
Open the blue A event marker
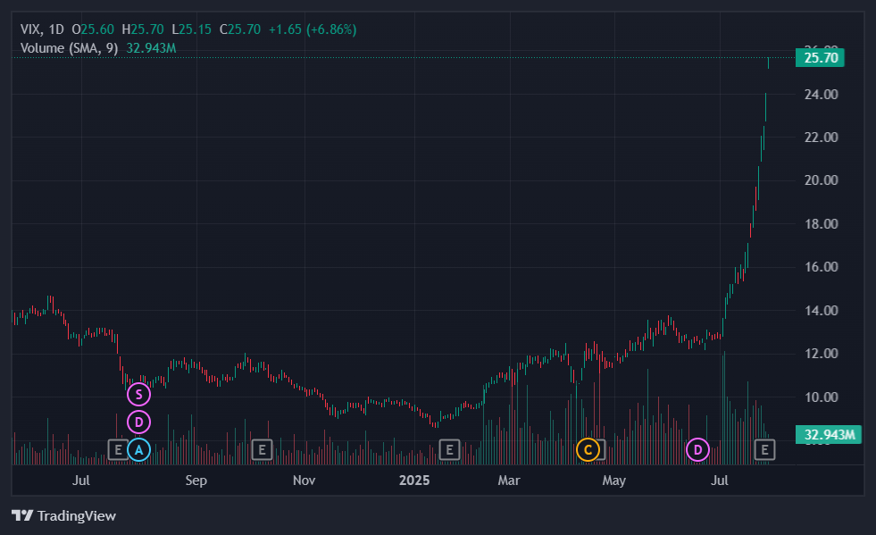(x=138, y=449)
